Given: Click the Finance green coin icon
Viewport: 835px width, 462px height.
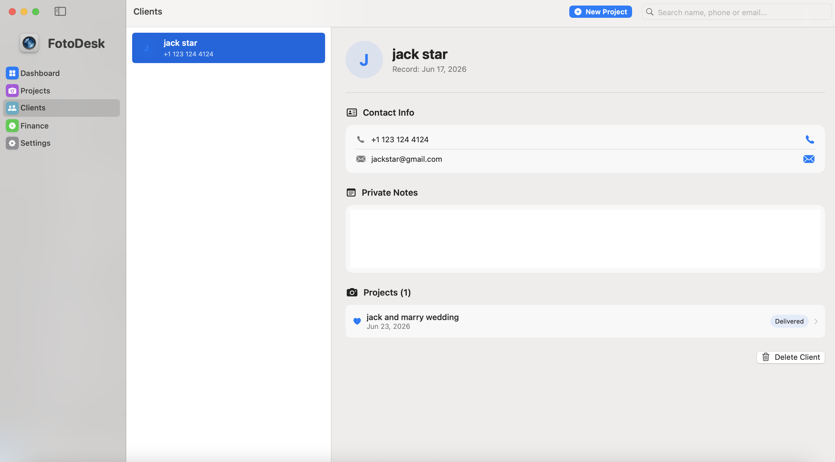Looking at the screenshot, I should (12, 126).
